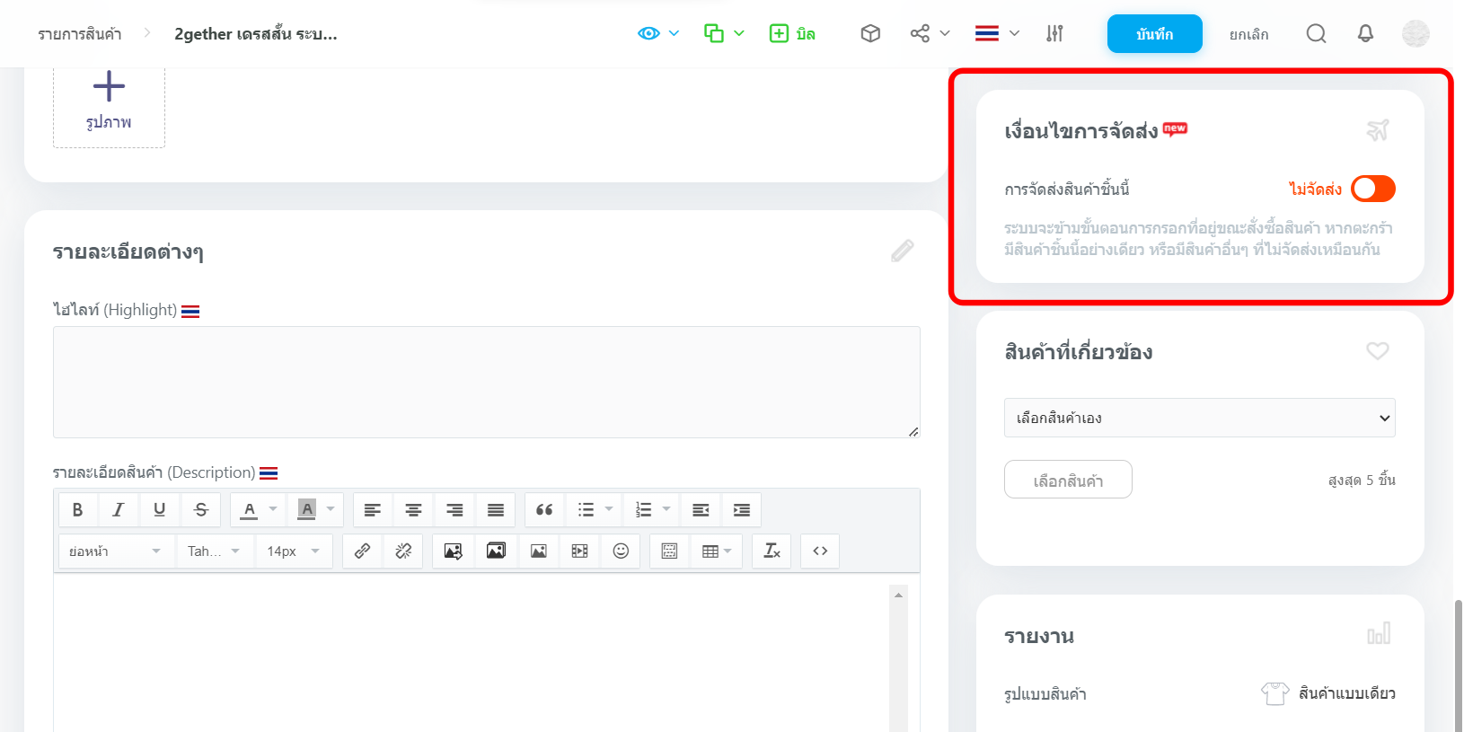Click the page vertical scrollbar thumb

[1458, 665]
